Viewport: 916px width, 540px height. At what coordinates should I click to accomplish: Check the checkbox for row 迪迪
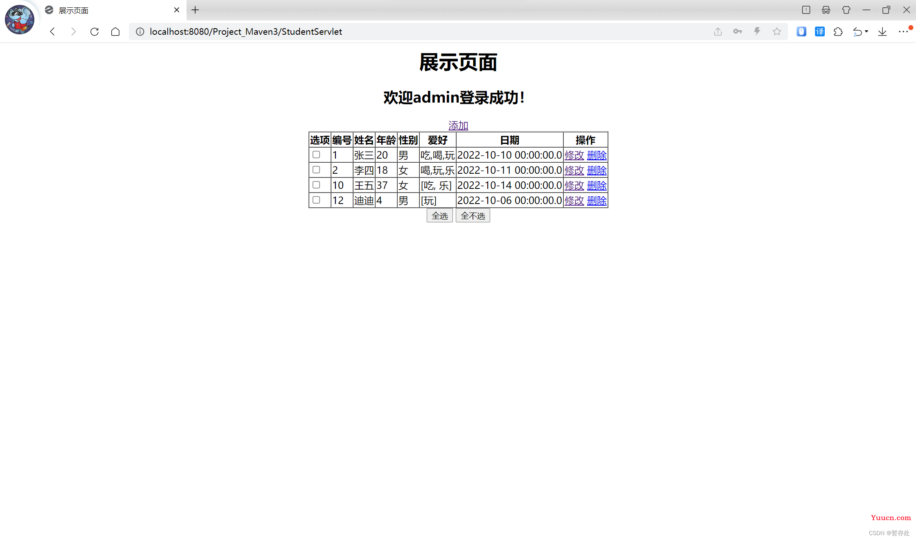click(316, 200)
